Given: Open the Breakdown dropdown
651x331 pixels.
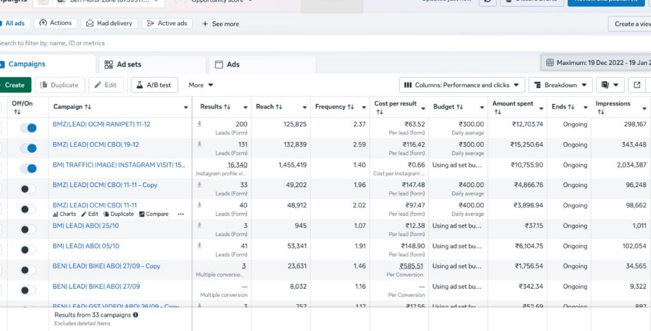Looking at the screenshot, I should (x=560, y=85).
